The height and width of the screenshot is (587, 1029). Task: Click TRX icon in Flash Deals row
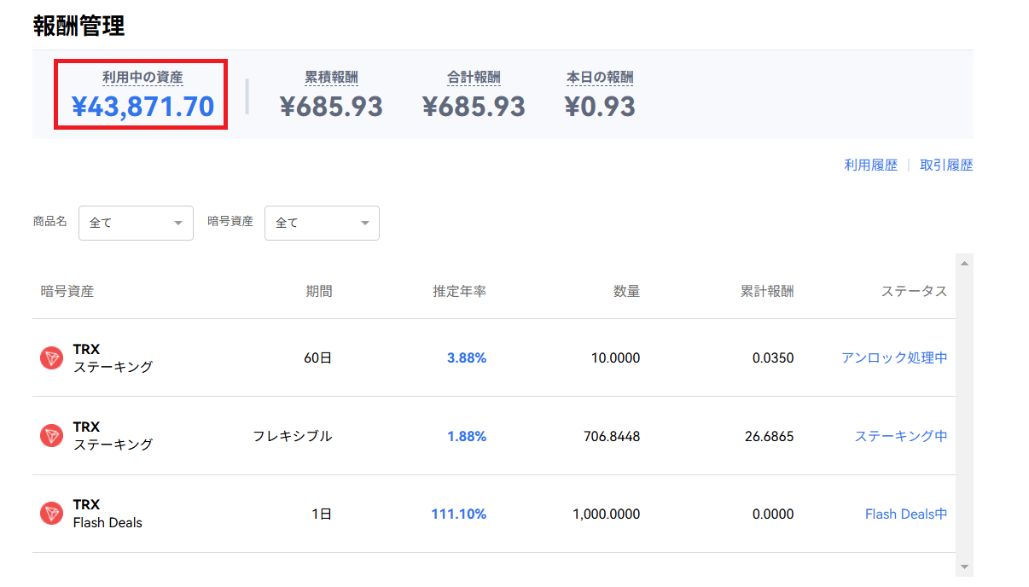click(52, 514)
